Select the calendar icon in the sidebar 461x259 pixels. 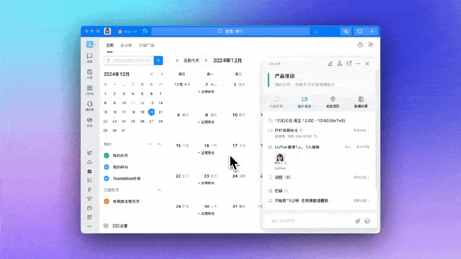(90, 172)
